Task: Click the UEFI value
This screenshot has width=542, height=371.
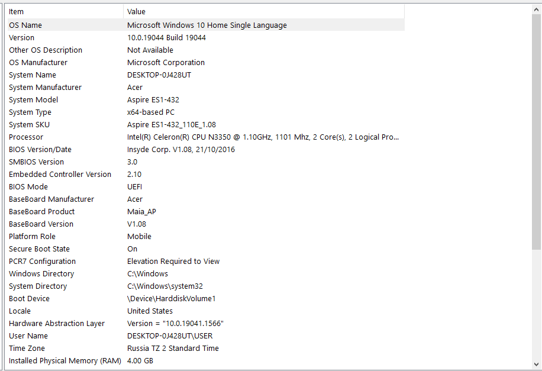Action: 134,187
